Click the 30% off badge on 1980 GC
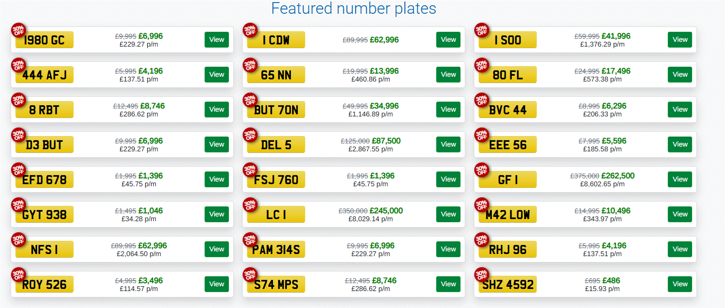Image resolution: width=725 pixels, height=308 pixels. (19, 30)
